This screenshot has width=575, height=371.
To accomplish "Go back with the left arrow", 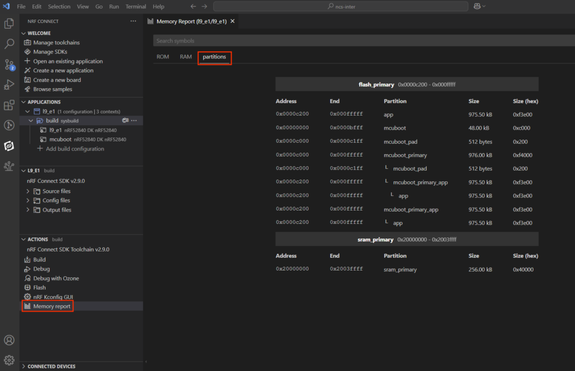I will coord(193,6).
